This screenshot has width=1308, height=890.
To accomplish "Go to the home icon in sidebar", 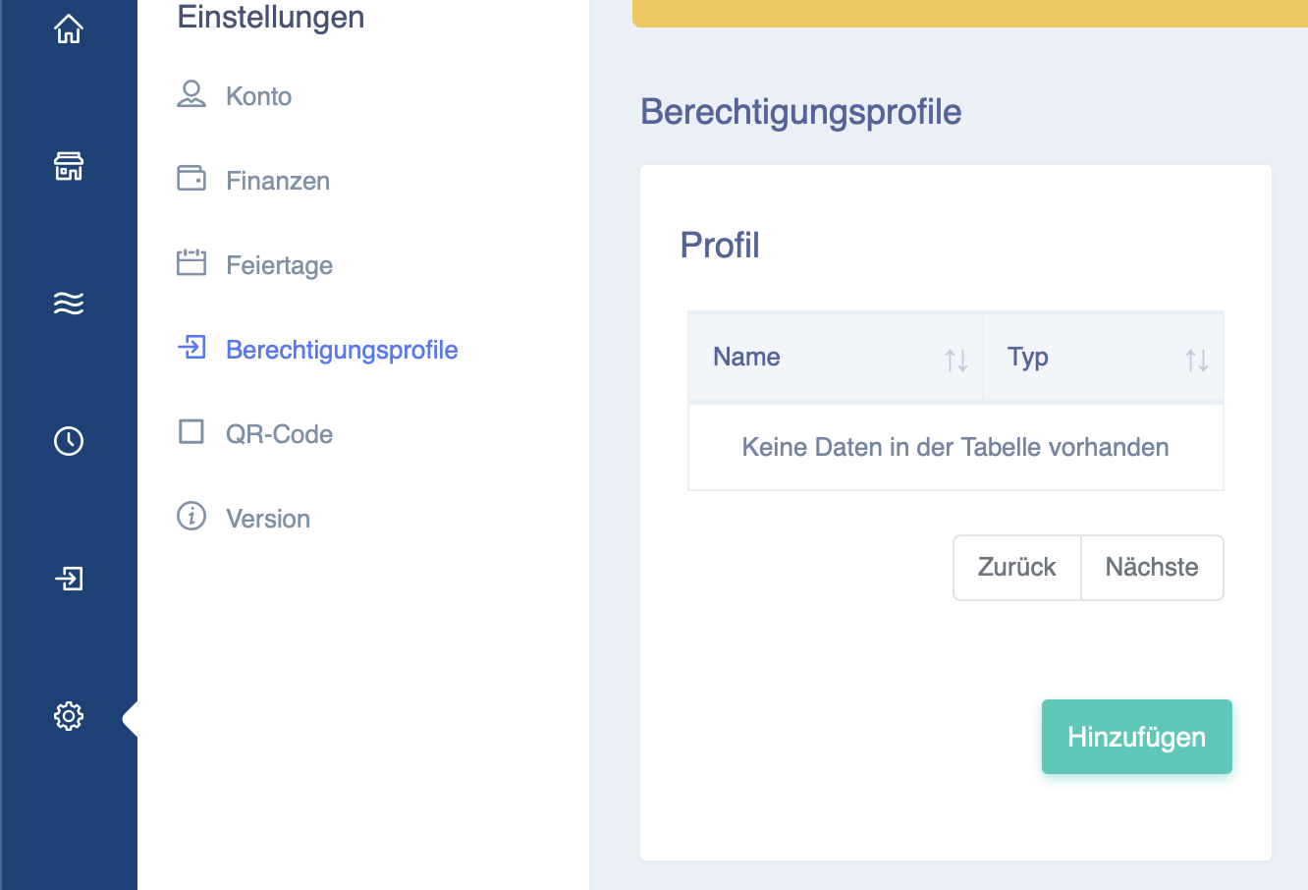I will 69,29.
